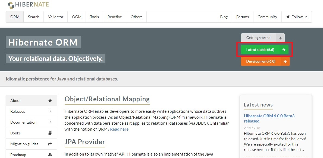
Task: Click the 2021-12-18 news date
Action: coord(252,128)
